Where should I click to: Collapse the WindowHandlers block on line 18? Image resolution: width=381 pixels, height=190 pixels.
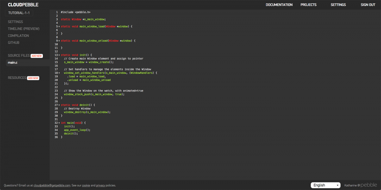point(59,73)
